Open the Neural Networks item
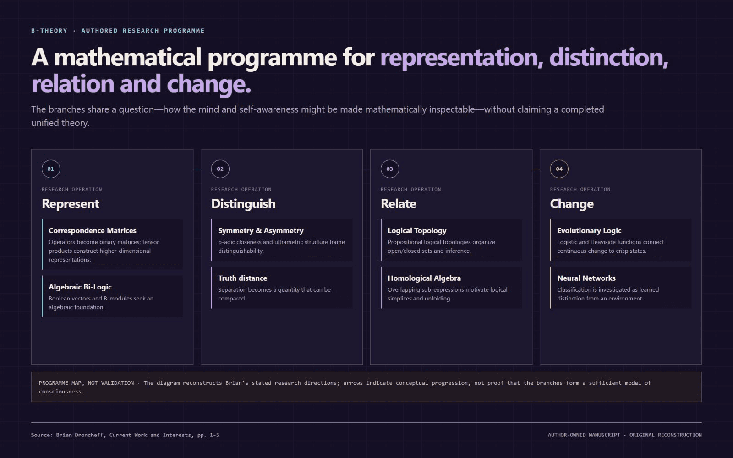The image size is (733, 458). point(621,288)
